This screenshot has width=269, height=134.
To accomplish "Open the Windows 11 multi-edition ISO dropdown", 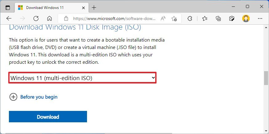I will coord(82,78).
